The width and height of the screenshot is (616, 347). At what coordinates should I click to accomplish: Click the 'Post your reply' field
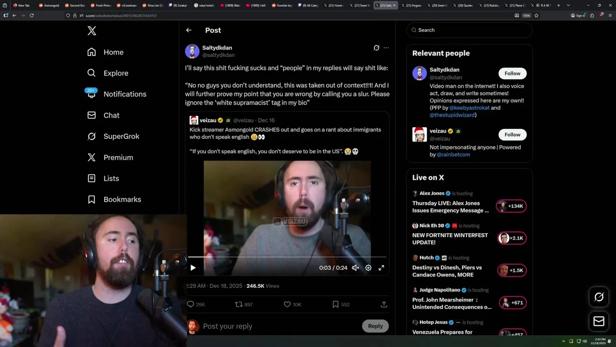point(279,326)
